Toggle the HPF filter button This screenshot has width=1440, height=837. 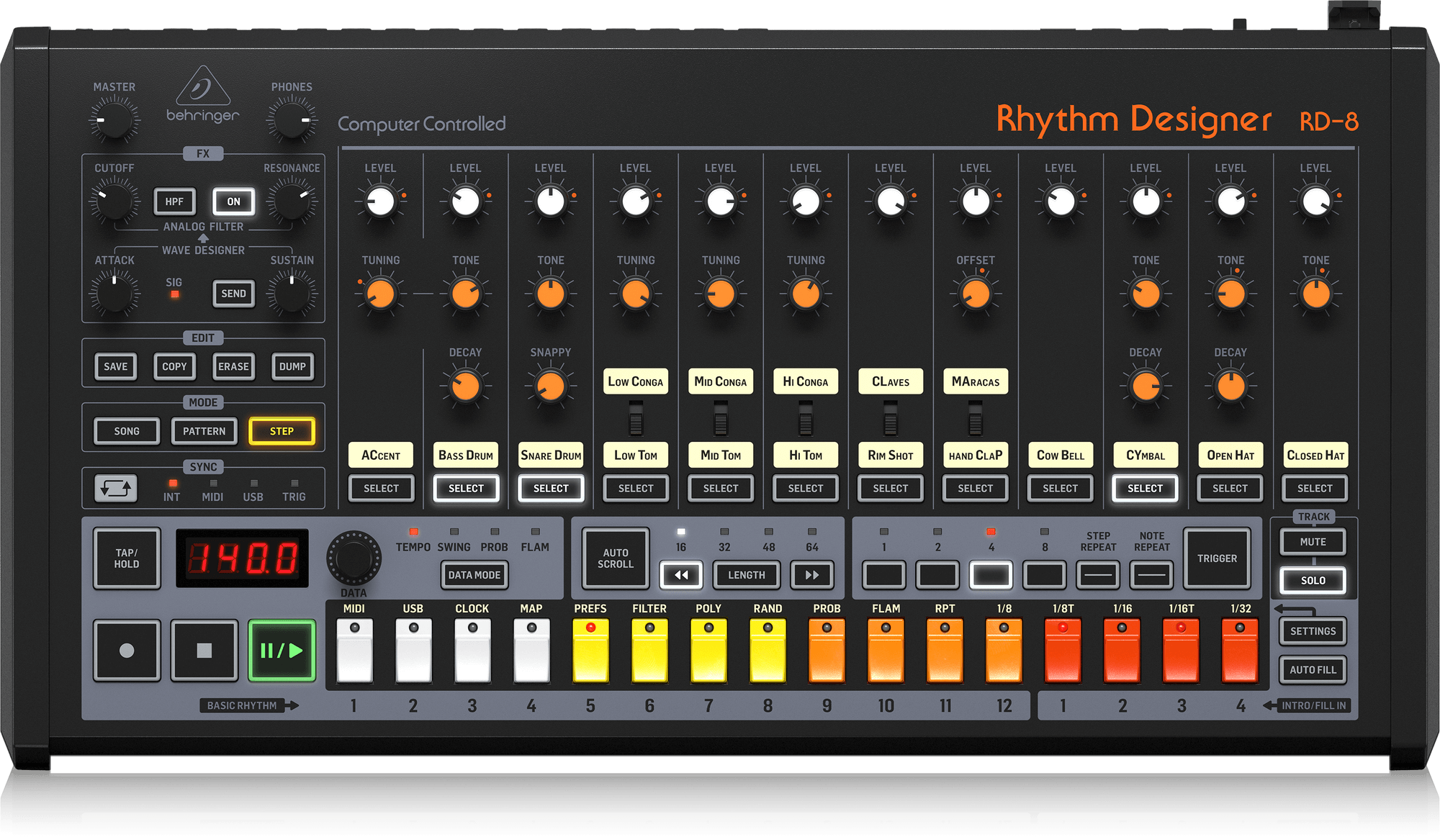[174, 202]
